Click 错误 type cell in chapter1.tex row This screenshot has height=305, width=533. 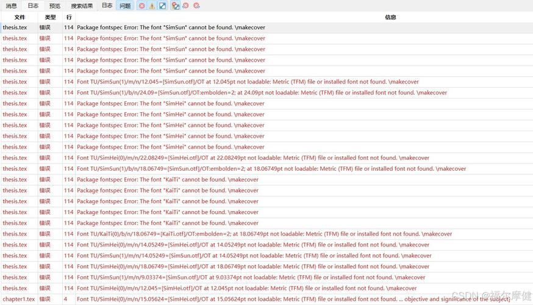45,300
